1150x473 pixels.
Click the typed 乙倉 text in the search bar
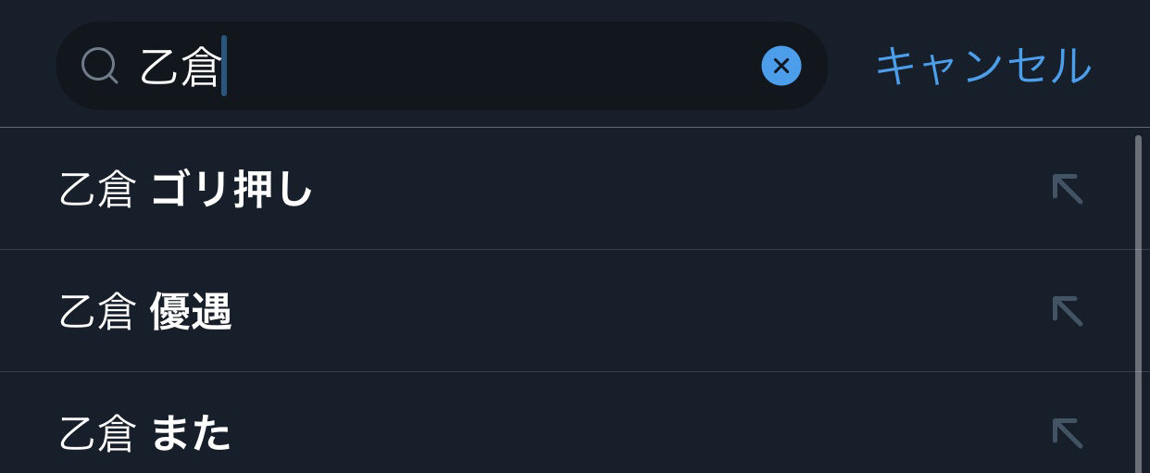point(181,66)
